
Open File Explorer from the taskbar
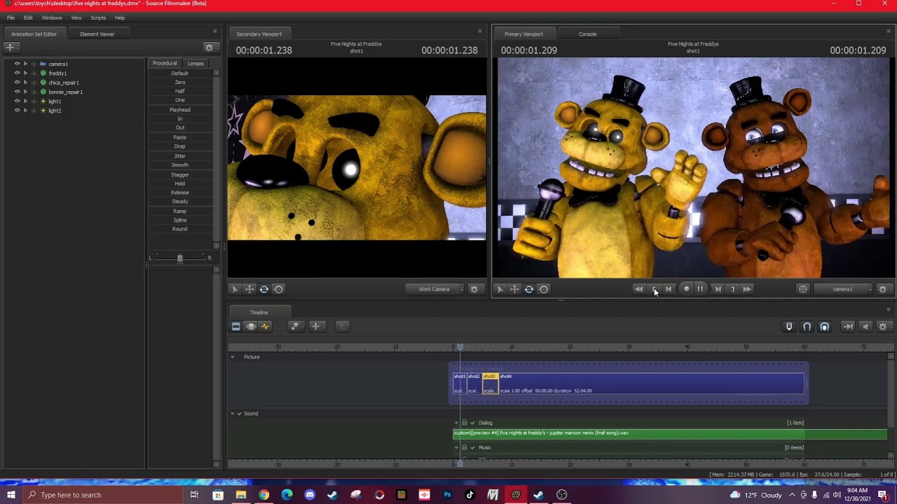(241, 495)
